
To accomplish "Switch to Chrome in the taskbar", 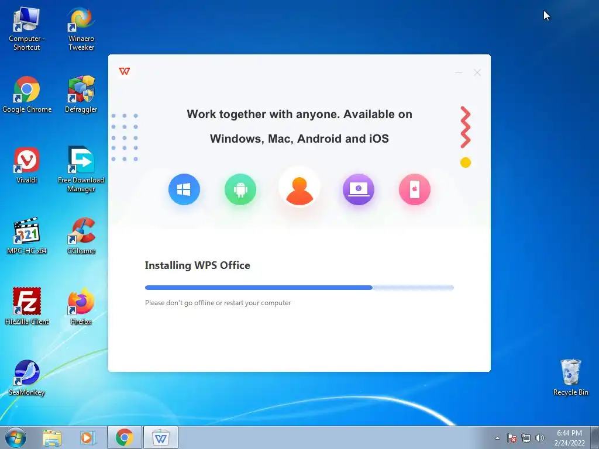I will point(125,438).
